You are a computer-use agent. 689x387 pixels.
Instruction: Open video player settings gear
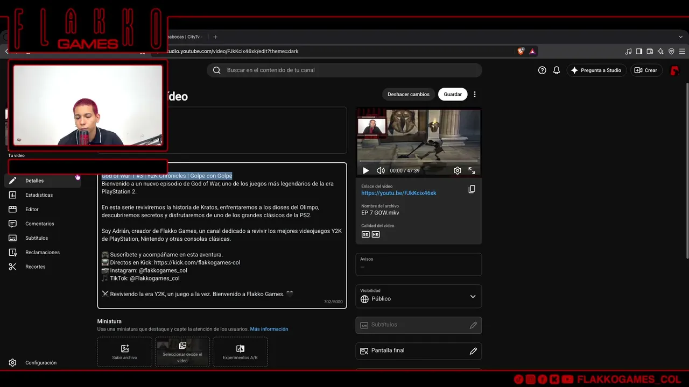coord(458,170)
